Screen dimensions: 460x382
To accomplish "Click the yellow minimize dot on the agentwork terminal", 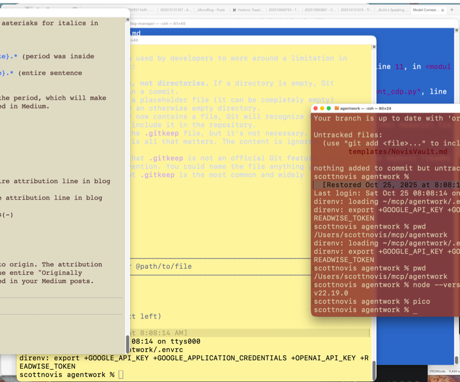I will click(323, 107).
